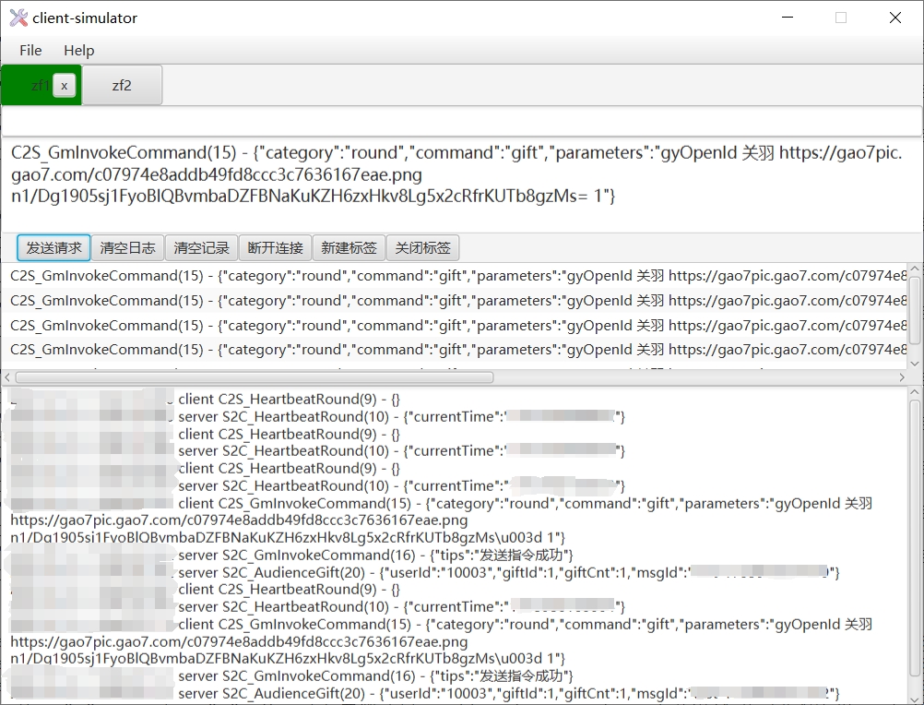924x705 pixels.
Task: Click the history list right scroll arrow
Action: (902, 377)
